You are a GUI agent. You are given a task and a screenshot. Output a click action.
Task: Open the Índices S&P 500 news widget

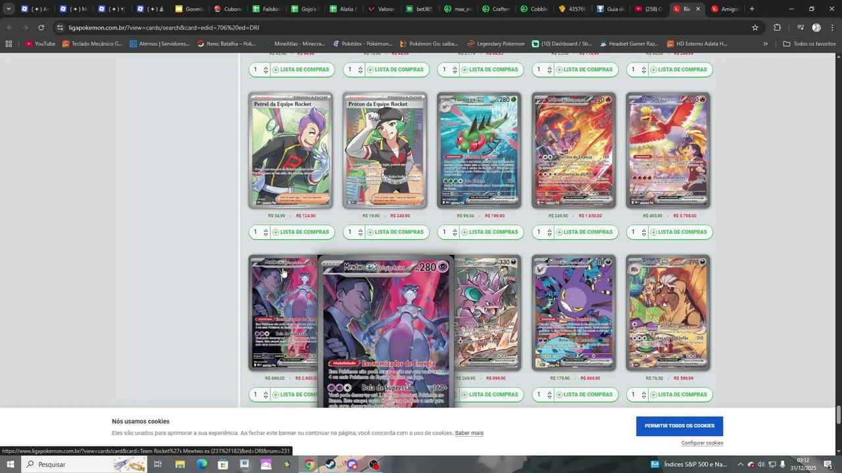[689, 464]
